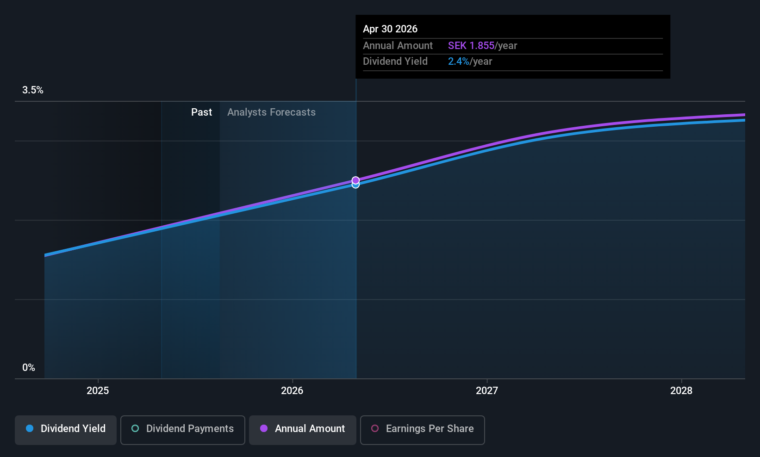Screen dimensions: 760x457
Task: Click the SEK 1.855 tooltip value
Action: (471, 46)
